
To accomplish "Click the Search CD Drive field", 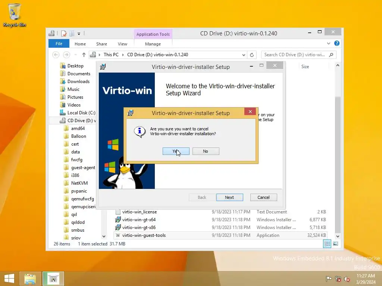I will [295, 55].
